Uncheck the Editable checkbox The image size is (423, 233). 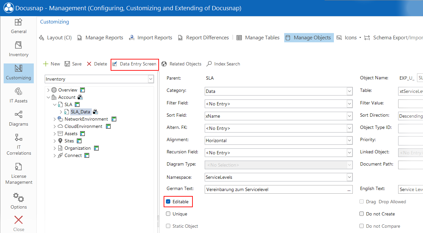pyautogui.click(x=168, y=202)
